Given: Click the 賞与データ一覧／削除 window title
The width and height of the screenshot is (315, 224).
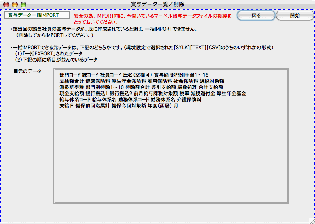Looking at the screenshot, I should 157,4.
